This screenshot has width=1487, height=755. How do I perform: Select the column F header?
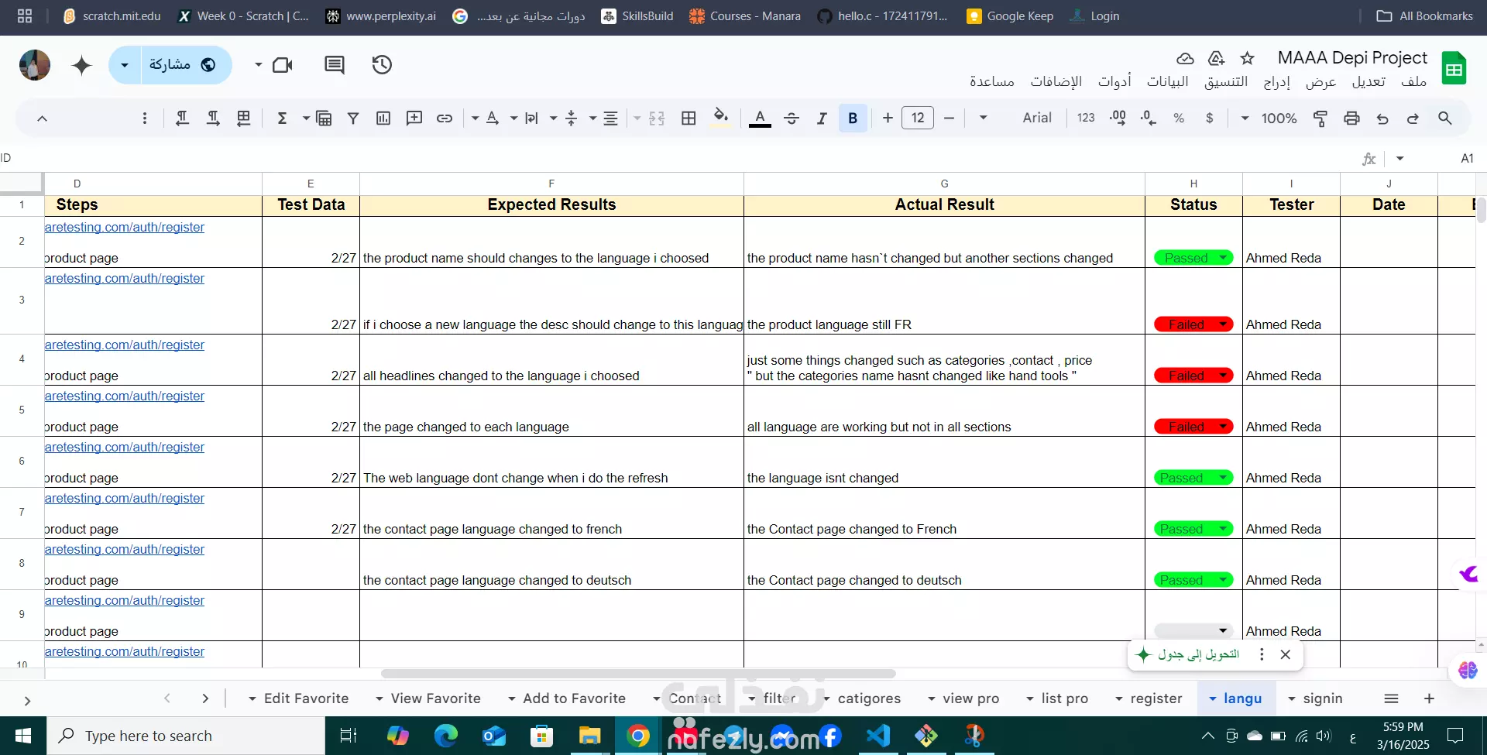551,184
